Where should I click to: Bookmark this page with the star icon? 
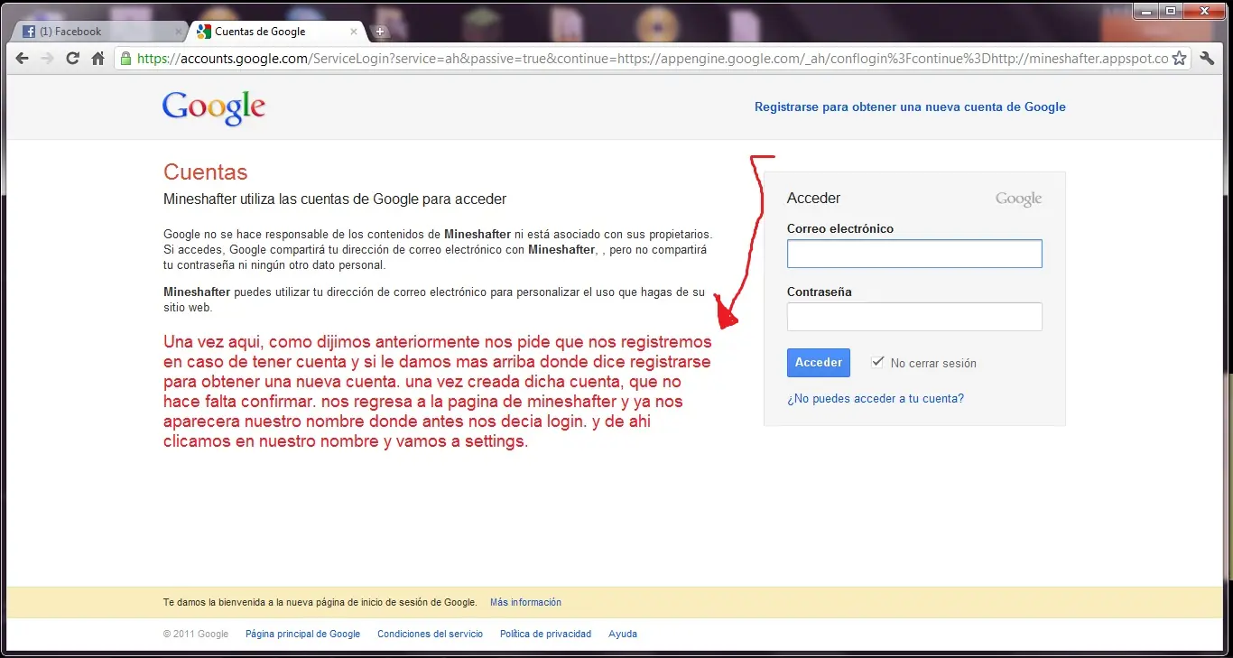click(1178, 59)
